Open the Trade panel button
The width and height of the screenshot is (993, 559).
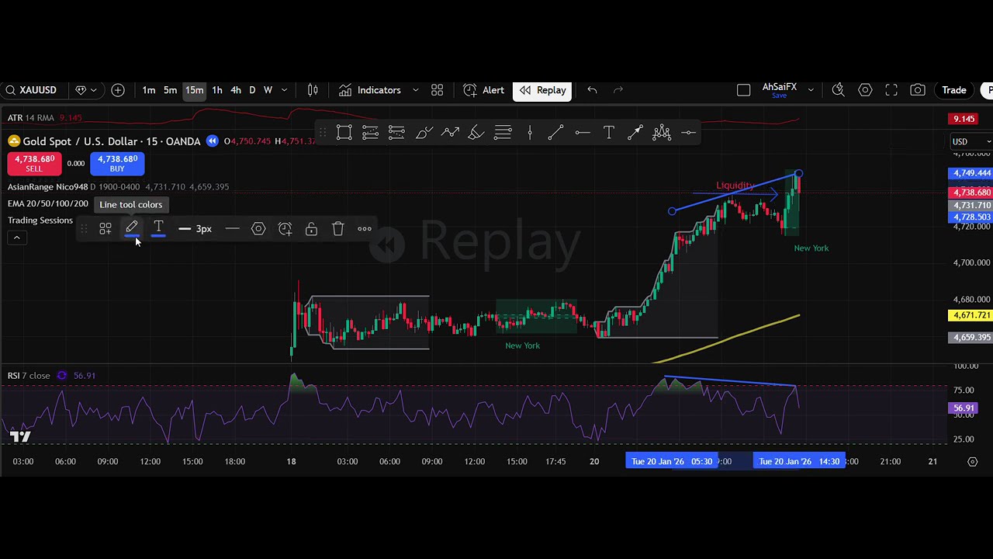[x=954, y=90]
